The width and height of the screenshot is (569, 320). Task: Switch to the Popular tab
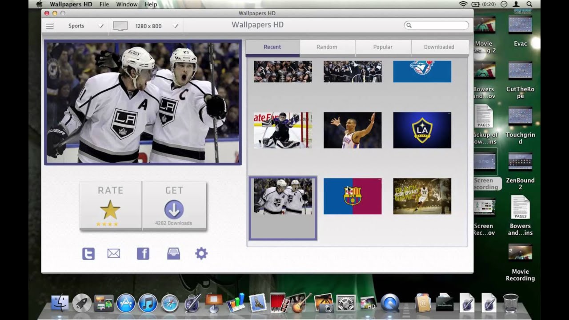[383, 47]
